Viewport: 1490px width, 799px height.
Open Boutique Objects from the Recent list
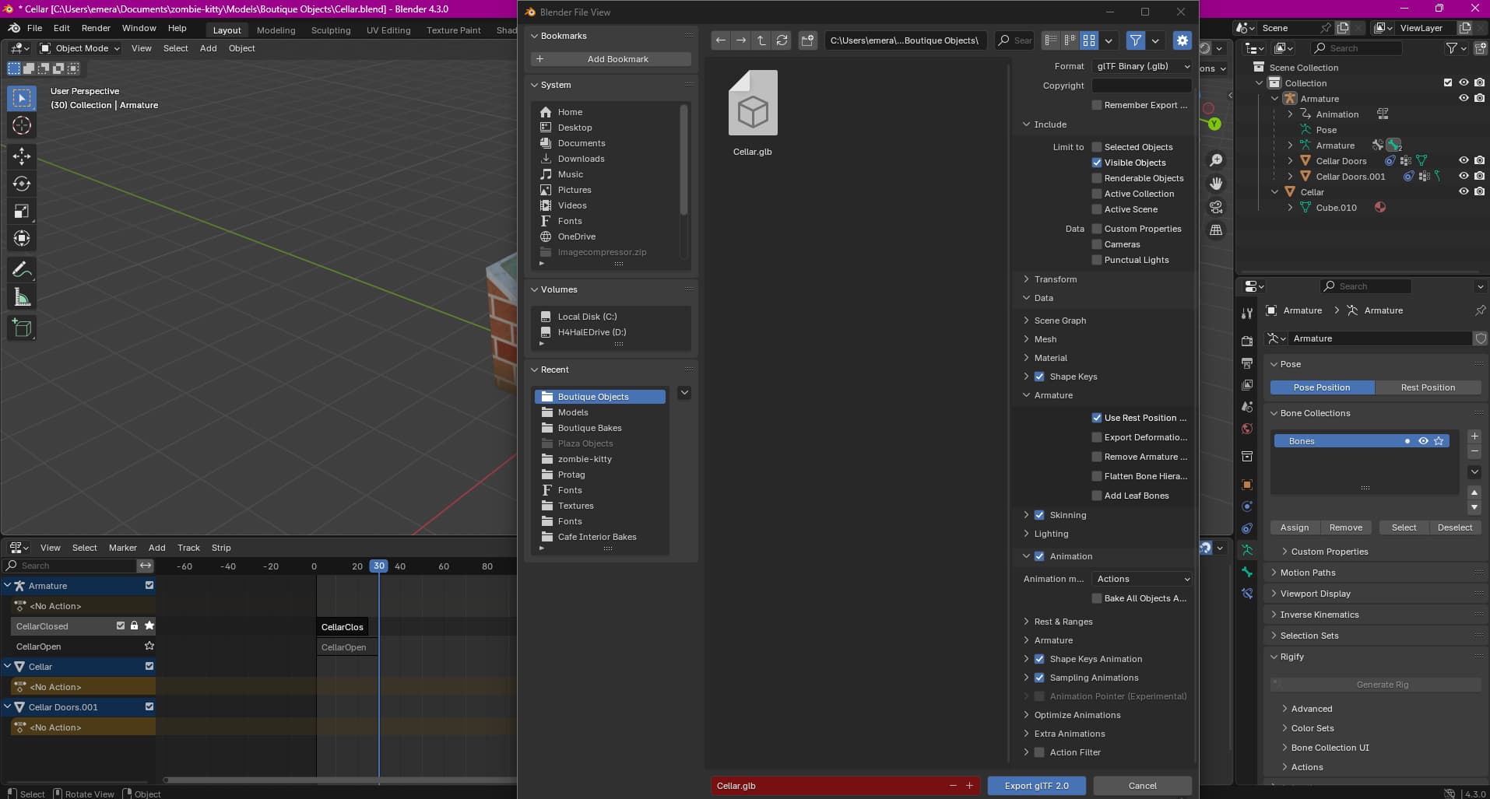coord(592,396)
